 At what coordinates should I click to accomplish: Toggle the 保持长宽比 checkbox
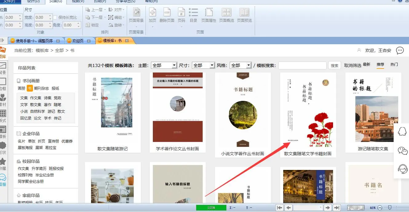(x=55, y=18)
